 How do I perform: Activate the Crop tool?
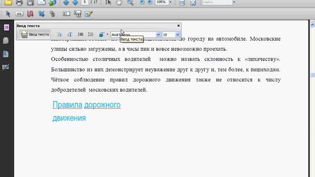pyautogui.click(x=41, y=14)
